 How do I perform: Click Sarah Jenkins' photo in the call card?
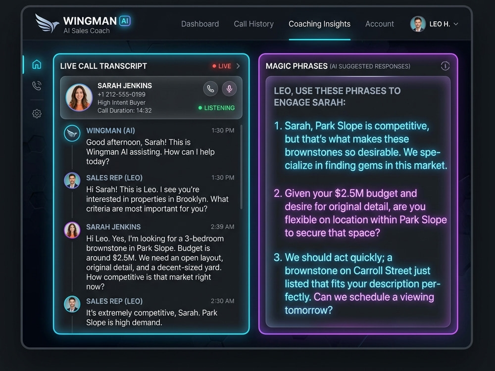[79, 97]
